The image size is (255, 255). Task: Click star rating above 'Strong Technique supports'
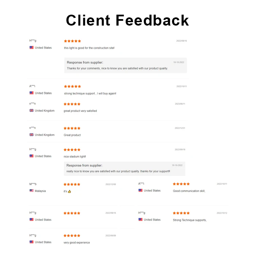(x=181, y=213)
